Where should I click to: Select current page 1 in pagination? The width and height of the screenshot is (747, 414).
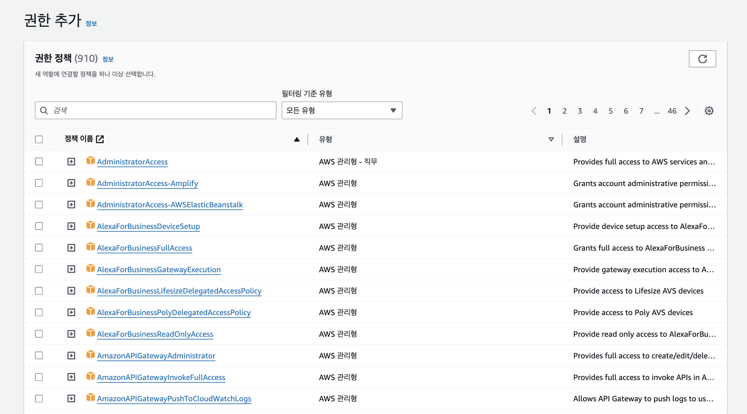(549, 111)
